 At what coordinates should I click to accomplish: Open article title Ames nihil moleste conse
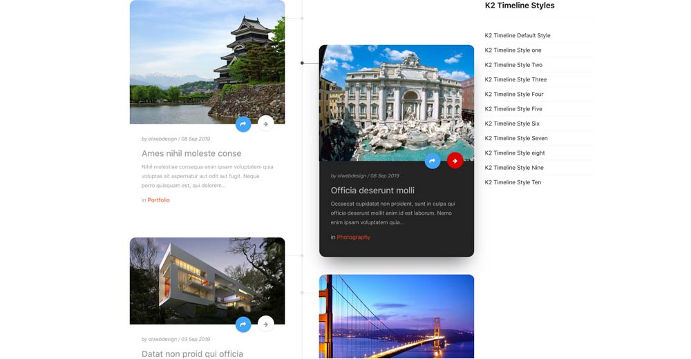[x=191, y=153]
